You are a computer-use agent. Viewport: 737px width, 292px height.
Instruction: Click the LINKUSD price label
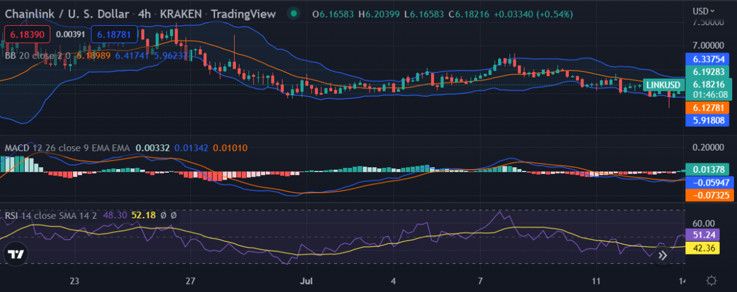(663, 84)
